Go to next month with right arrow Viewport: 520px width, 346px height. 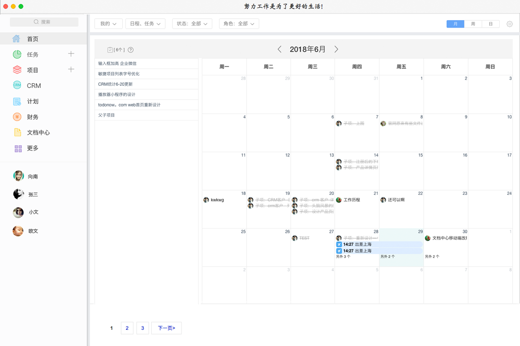[336, 49]
